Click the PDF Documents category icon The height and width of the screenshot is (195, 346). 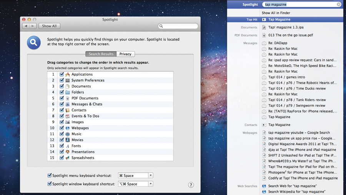(x=68, y=98)
